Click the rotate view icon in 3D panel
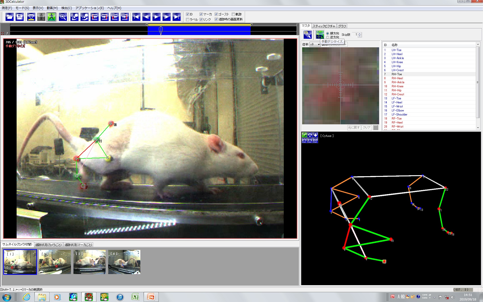 point(304,135)
